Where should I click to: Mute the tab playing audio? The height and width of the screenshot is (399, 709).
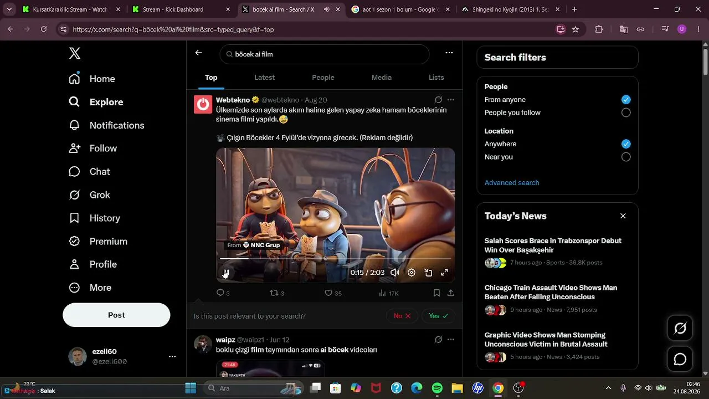326,9
